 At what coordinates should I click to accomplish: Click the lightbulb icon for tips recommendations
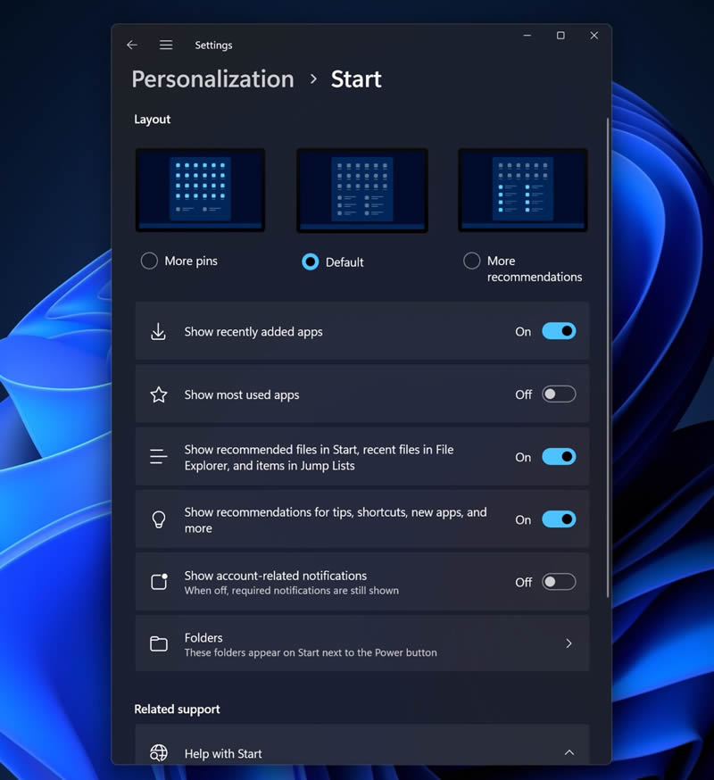point(159,519)
